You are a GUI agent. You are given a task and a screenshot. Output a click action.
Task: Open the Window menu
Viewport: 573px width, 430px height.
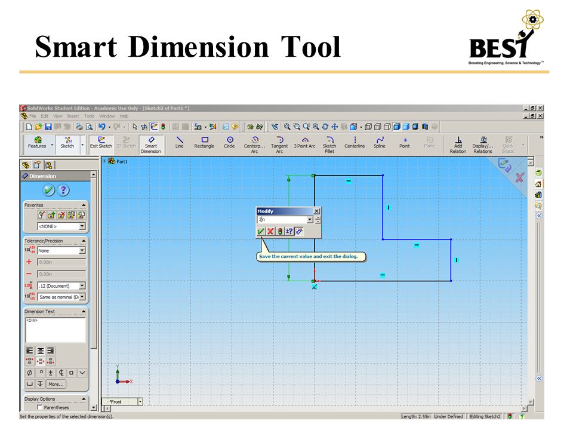point(107,116)
